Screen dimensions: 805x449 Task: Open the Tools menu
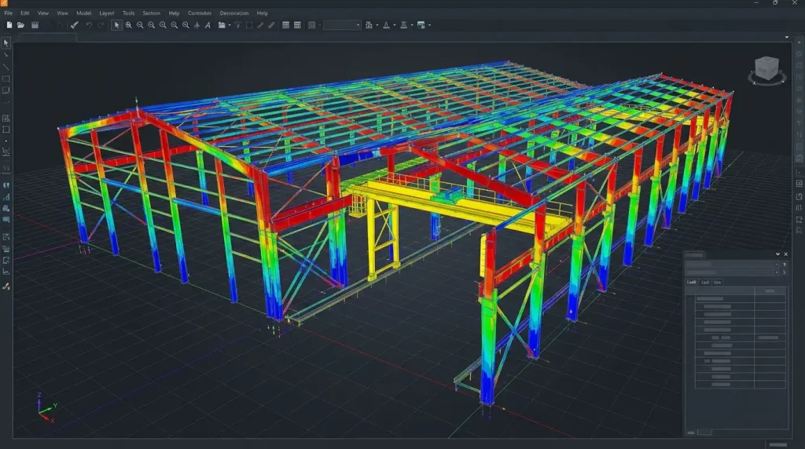click(x=128, y=13)
